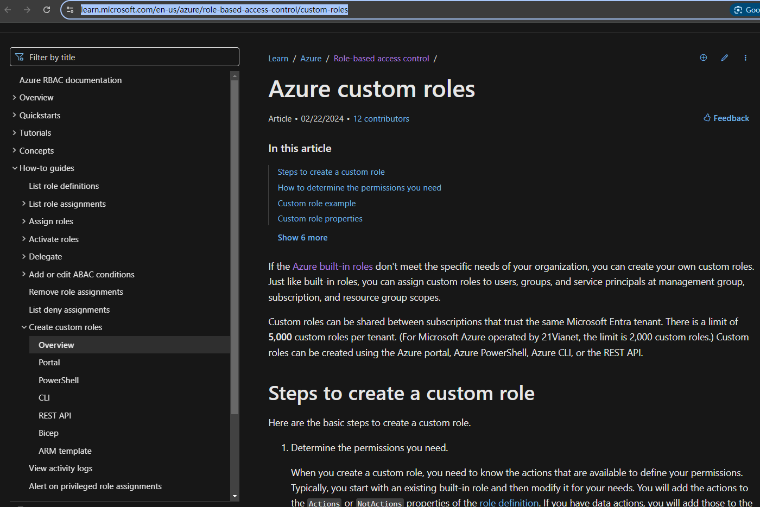Open the Azure built-in roles link
The image size is (760, 507).
tap(333, 266)
